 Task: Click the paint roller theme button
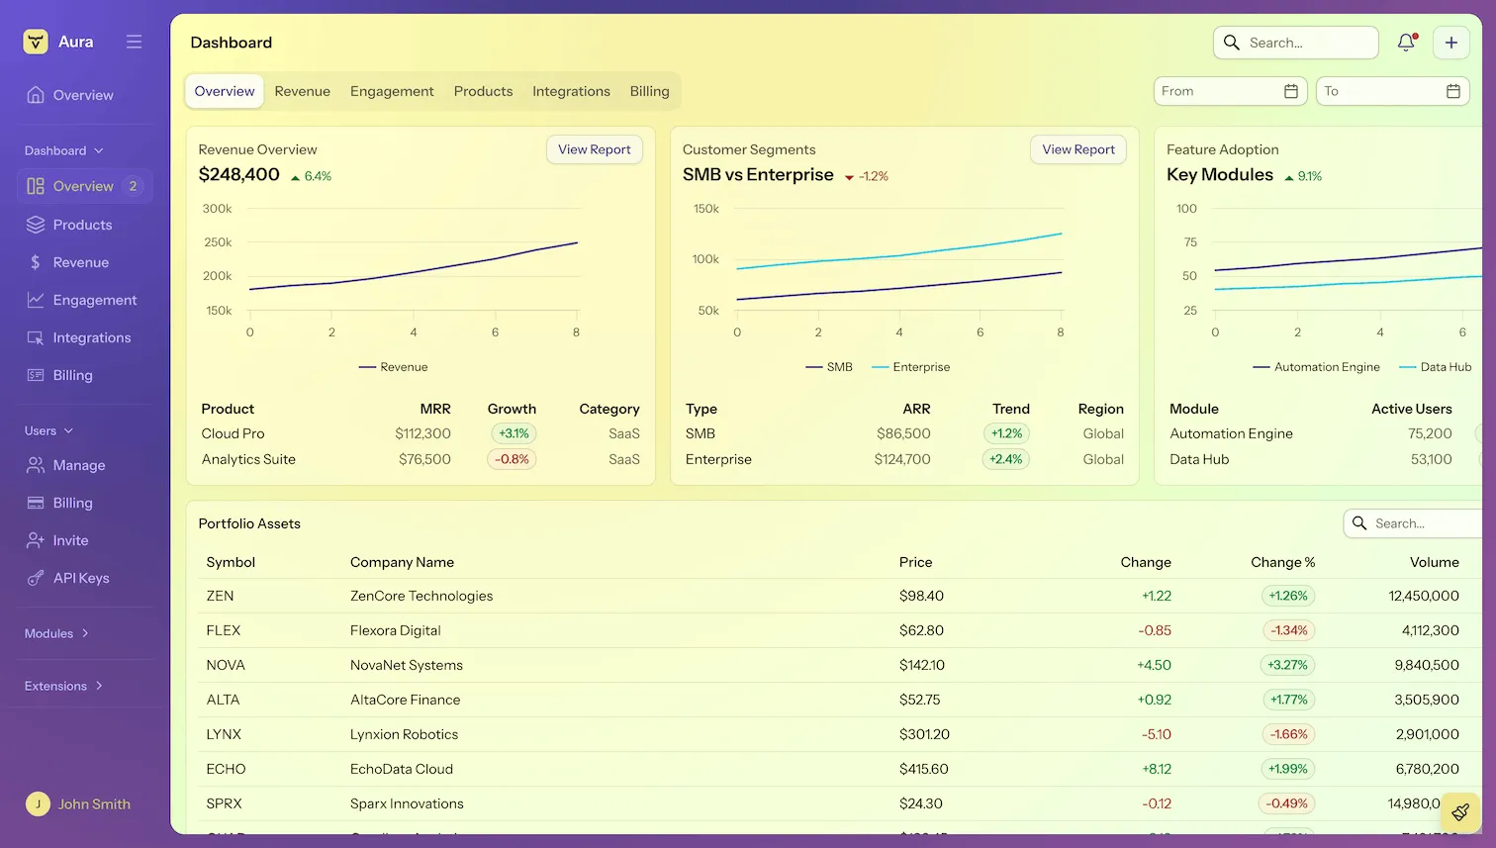(x=1460, y=812)
